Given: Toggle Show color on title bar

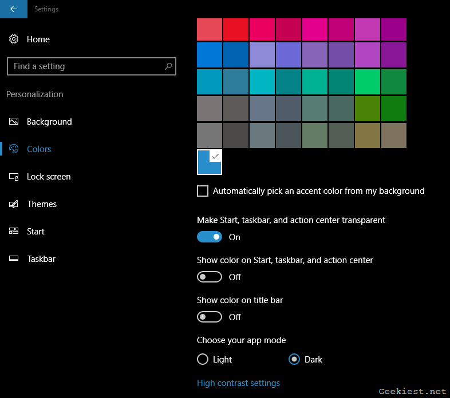Looking at the screenshot, I should [210, 317].
